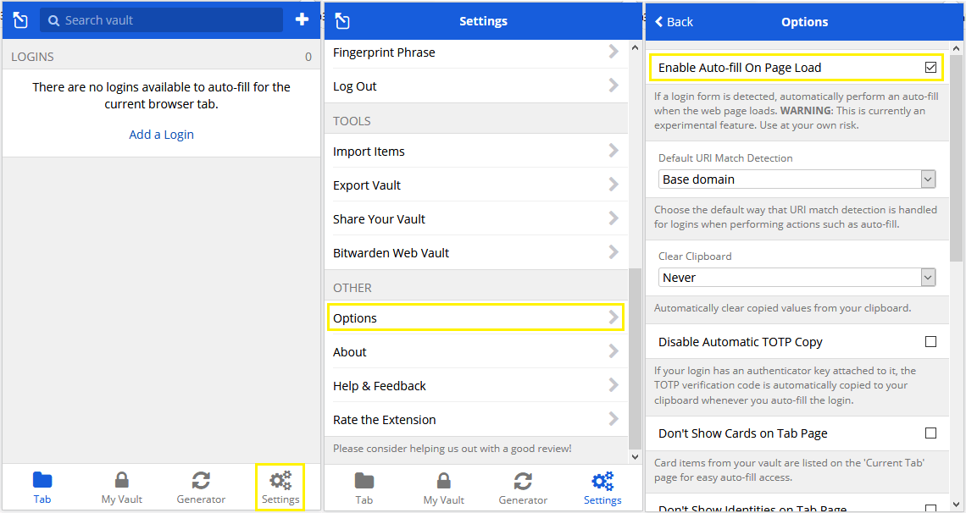Go Back from the Options page

tap(675, 22)
